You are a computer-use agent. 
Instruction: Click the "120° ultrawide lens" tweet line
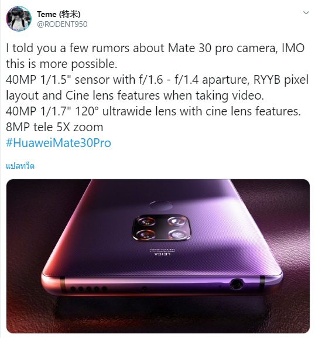[x=153, y=111]
